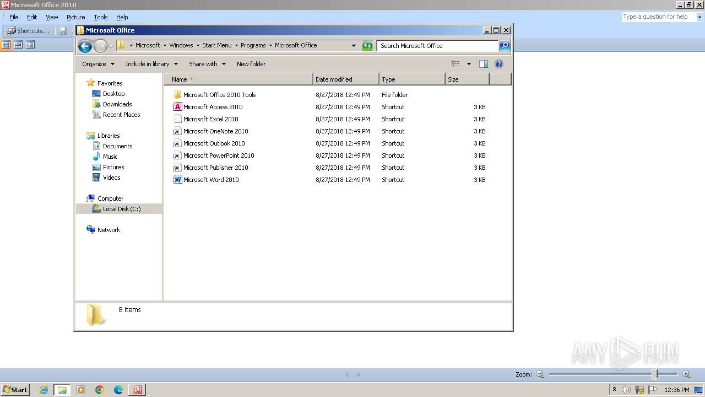
Task: Open Edit menu in Picture Manager
Action: pyautogui.click(x=32, y=17)
